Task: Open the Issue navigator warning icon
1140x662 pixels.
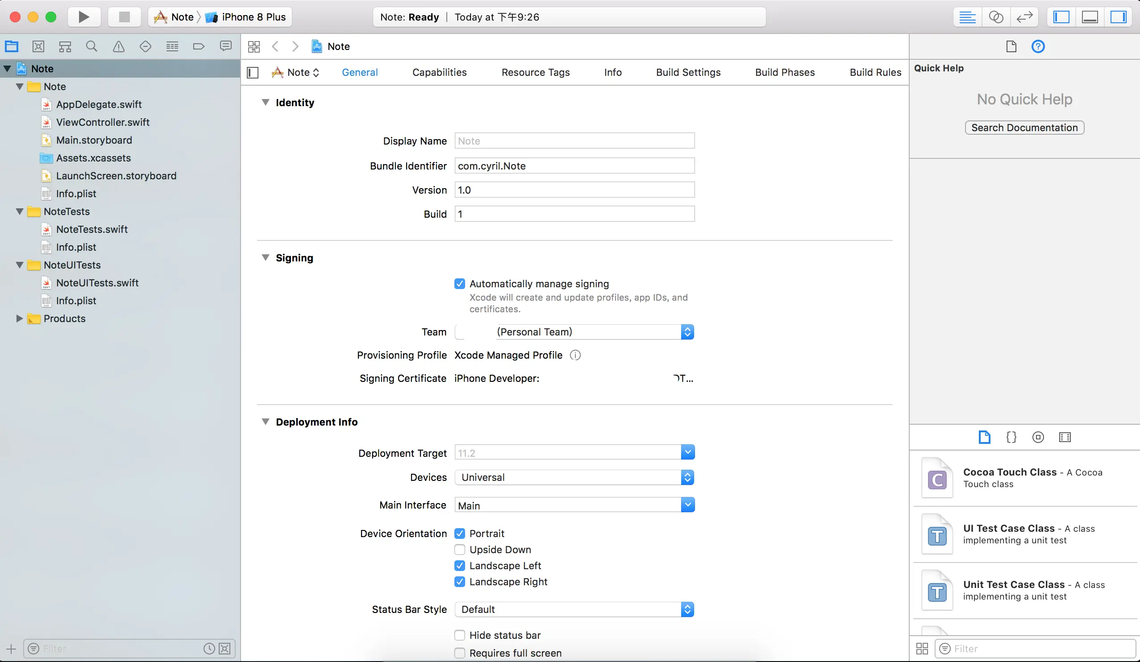Action: coord(119,46)
